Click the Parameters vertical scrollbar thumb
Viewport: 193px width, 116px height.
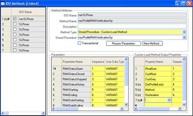[126, 73]
